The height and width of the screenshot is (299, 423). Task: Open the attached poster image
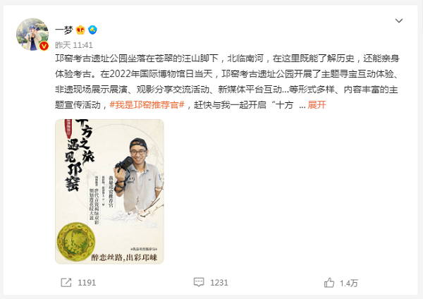point(109,191)
